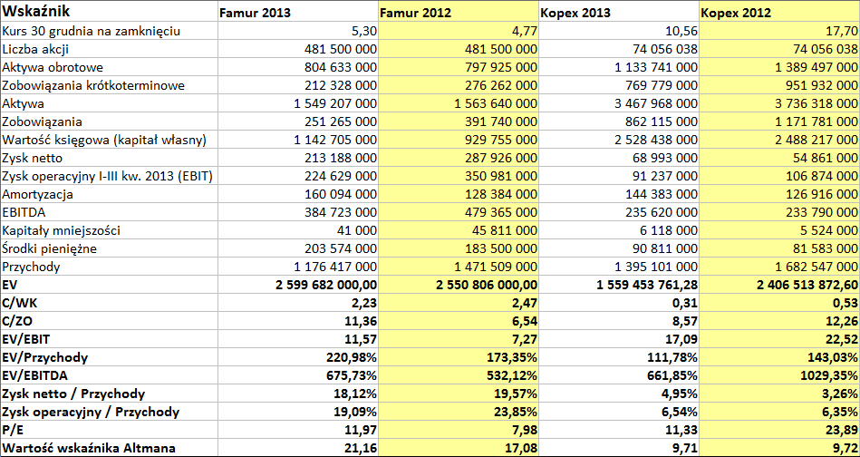The image size is (860, 457).
Task: Select the EV/EBITDA value 1029,35%
Action: [x=780, y=375]
